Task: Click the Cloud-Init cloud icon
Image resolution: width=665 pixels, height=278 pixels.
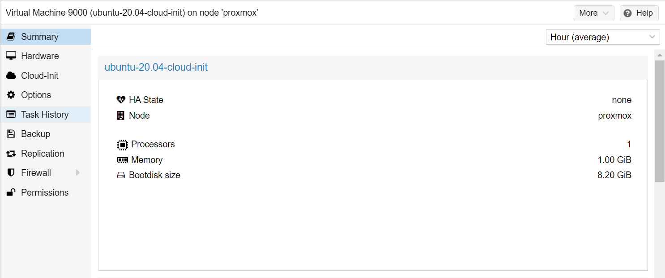Action: pyautogui.click(x=11, y=76)
